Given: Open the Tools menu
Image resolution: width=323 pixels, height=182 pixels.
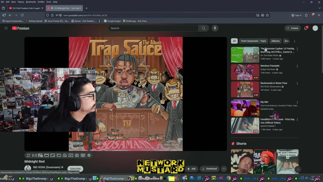Looking at the screenshot, I should click(x=49, y=2).
